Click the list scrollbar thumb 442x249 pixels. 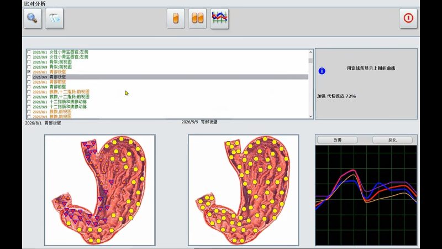(x=311, y=61)
